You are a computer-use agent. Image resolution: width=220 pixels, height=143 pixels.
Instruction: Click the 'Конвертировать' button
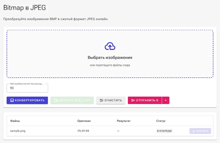coord(27,100)
